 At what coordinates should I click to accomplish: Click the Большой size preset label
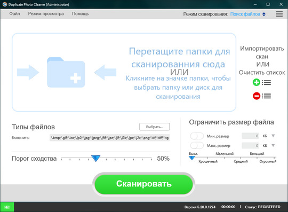[257, 154]
